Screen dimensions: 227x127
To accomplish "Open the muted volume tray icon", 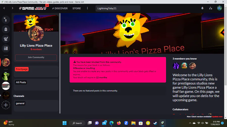I will click(203, 123).
